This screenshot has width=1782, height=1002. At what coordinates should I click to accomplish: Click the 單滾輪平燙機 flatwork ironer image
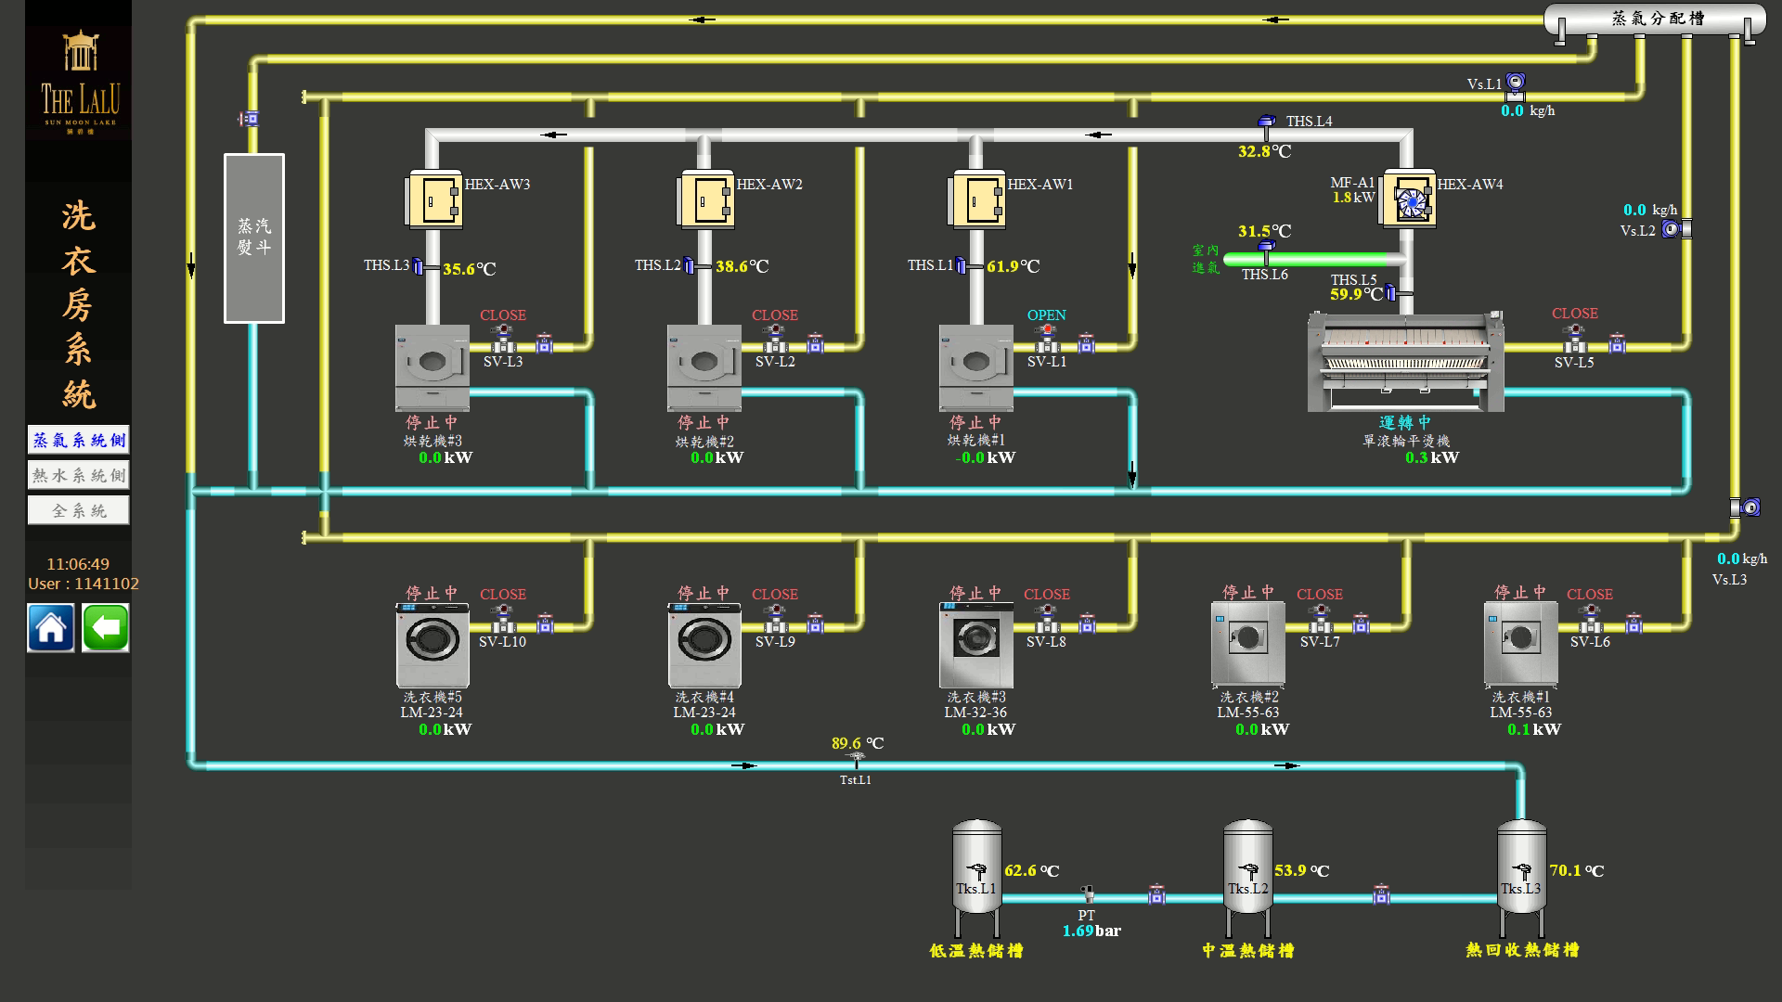point(1405,362)
